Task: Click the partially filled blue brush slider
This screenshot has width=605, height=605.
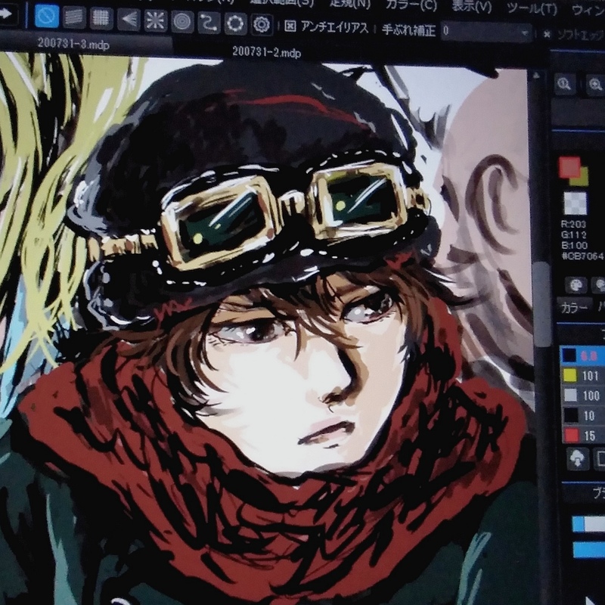Action: [588, 524]
